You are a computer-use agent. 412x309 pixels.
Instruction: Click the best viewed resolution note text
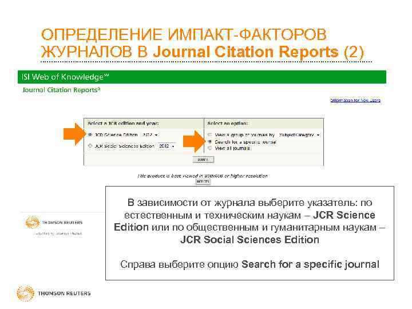coord(203,176)
